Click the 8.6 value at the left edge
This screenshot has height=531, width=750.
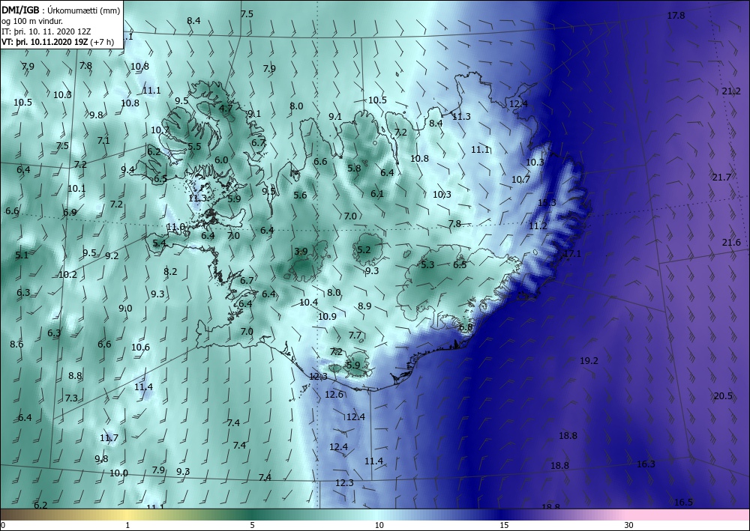point(16,344)
